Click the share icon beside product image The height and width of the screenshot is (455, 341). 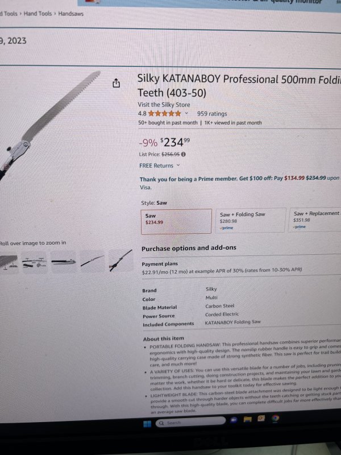[x=116, y=83]
